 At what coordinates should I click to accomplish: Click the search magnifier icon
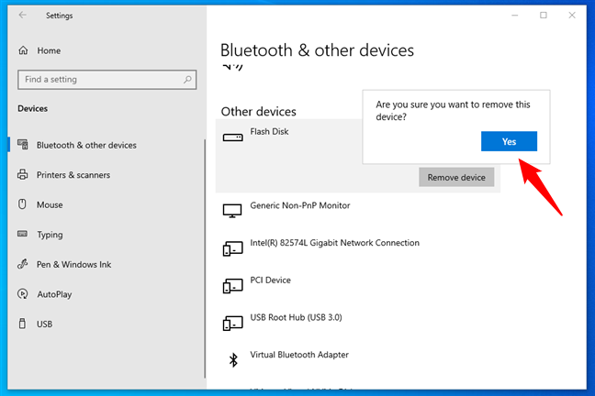pos(187,80)
